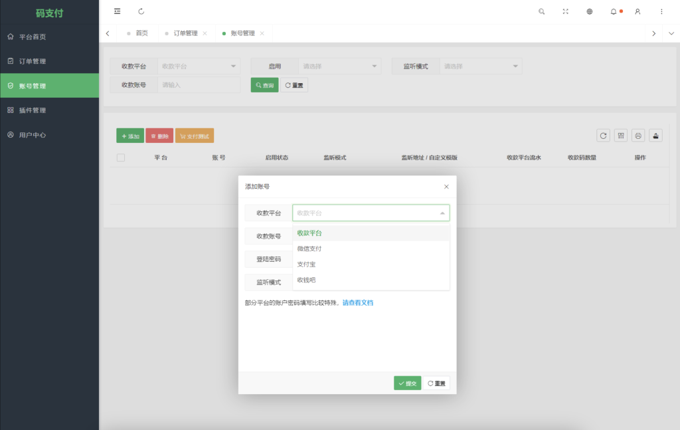
Task: Open 订单管理 in the sidebar
Action: pos(33,61)
